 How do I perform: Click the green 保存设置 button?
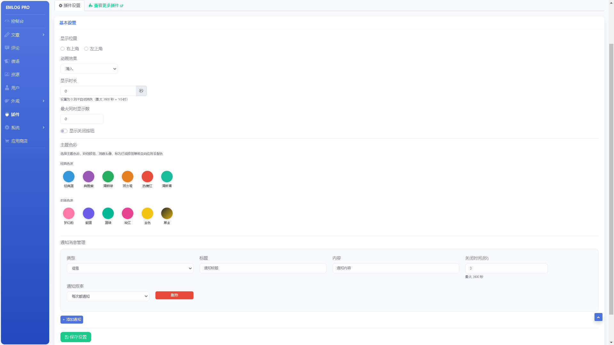click(x=76, y=337)
